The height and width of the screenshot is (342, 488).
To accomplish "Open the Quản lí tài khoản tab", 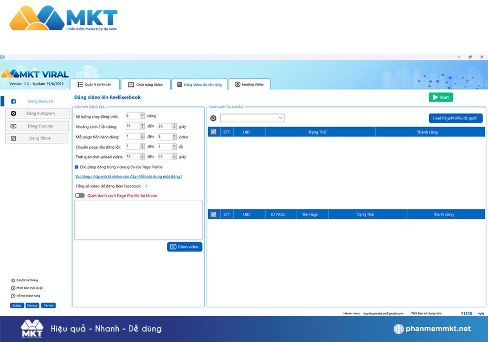I will point(94,85).
